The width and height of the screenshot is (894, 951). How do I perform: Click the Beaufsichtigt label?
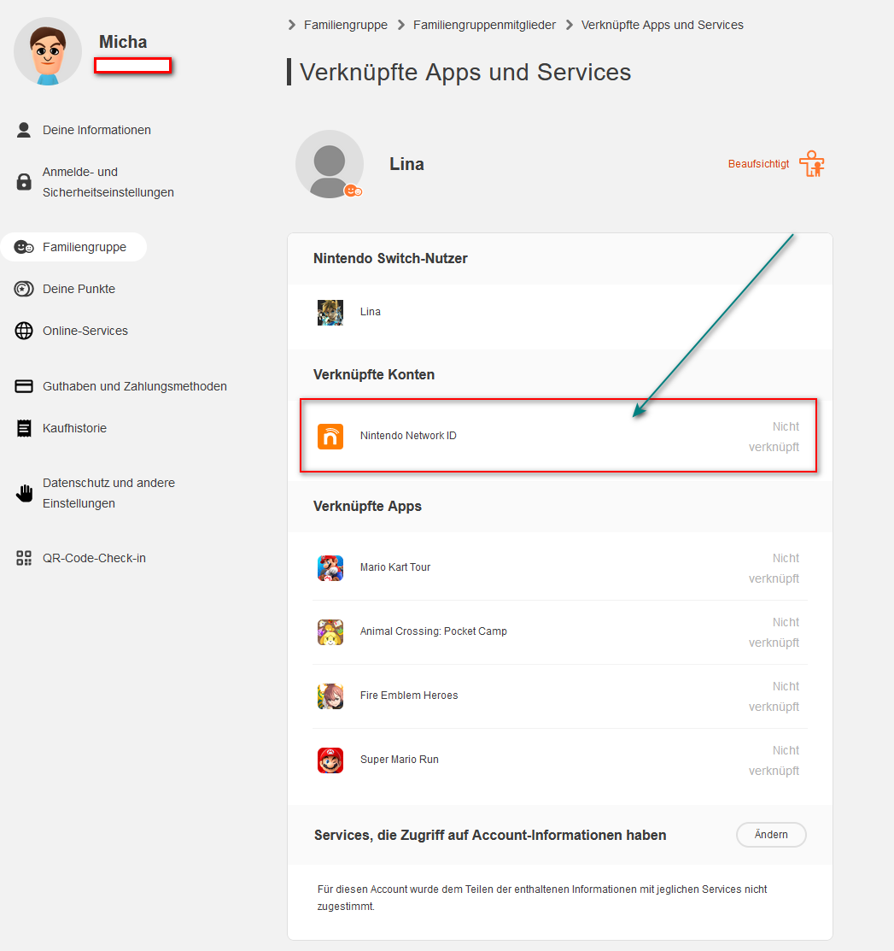758,164
